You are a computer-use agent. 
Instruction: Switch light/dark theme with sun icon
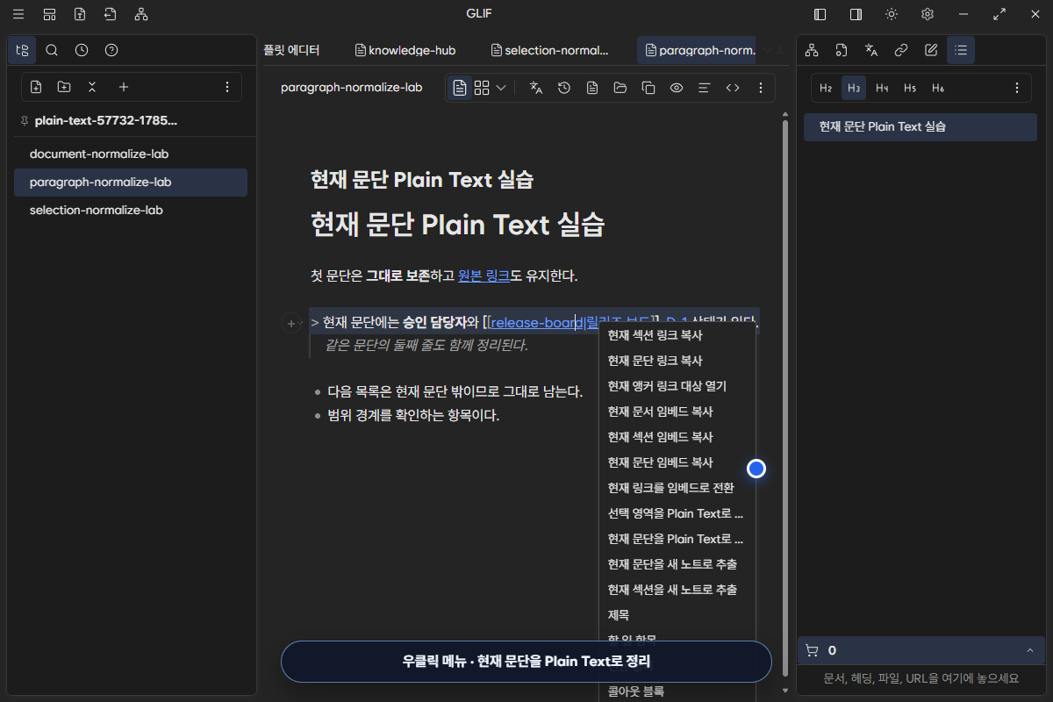point(892,14)
